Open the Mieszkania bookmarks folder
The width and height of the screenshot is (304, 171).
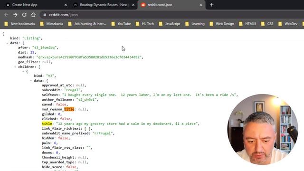pyautogui.click(x=52, y=24)
